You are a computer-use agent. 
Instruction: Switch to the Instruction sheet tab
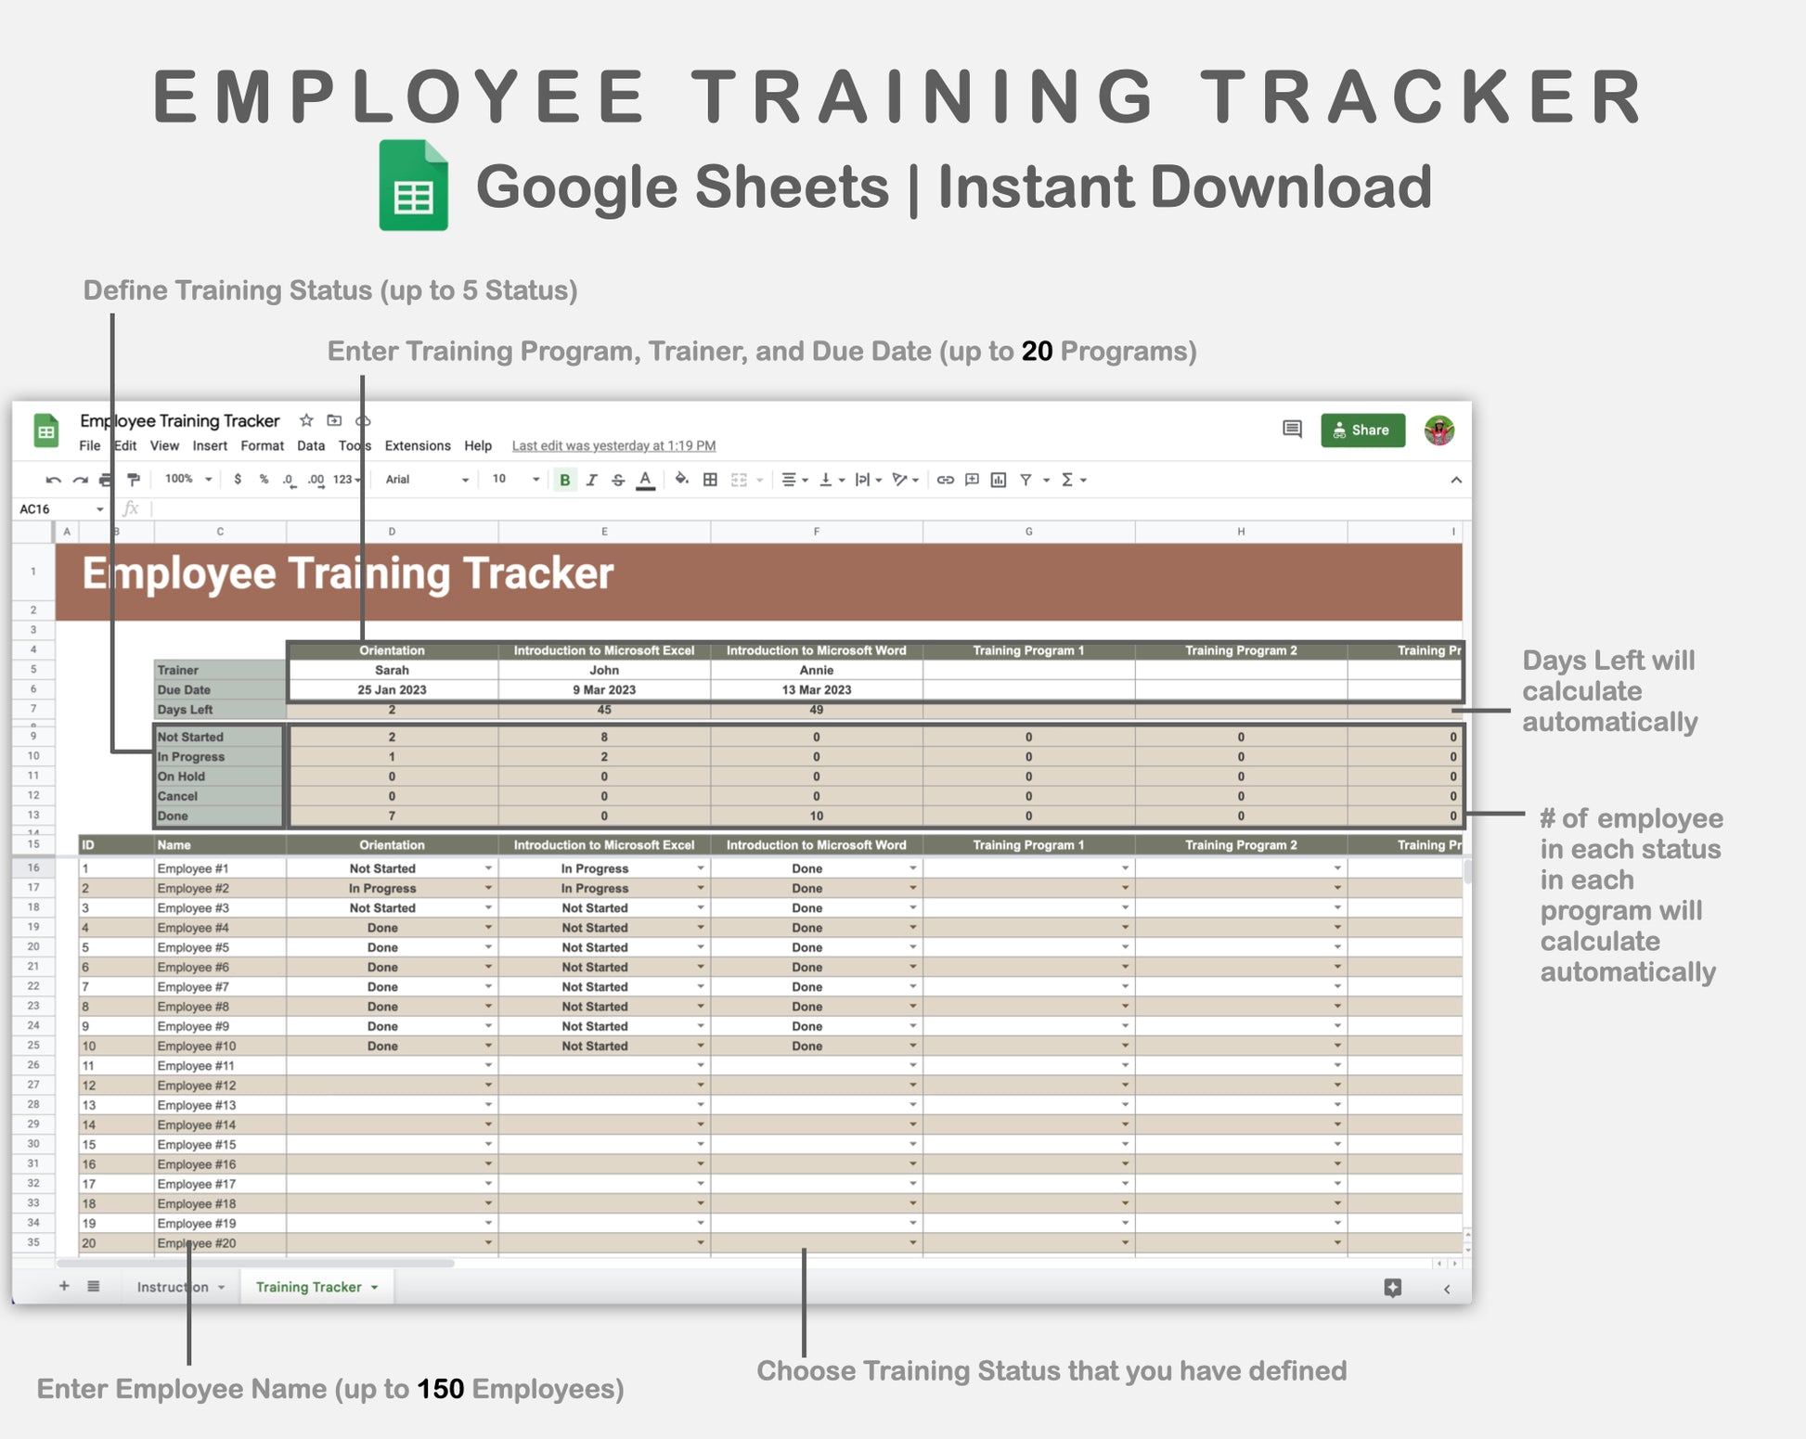click(x=173, y=1287)
